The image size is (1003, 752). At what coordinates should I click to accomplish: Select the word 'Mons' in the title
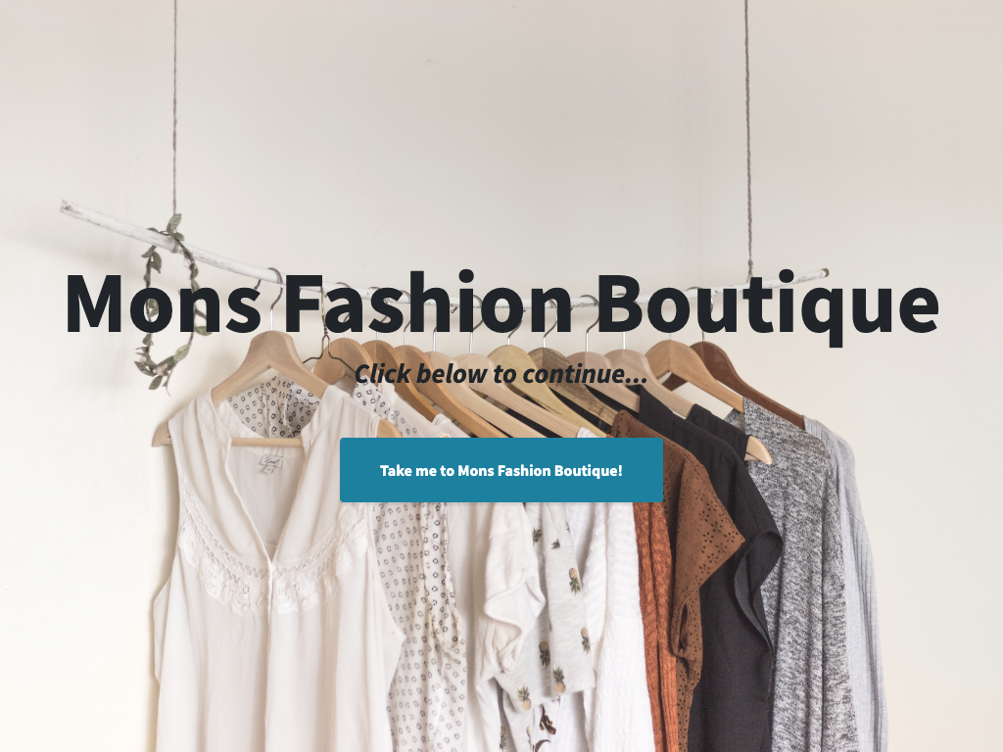coord(163,304)
